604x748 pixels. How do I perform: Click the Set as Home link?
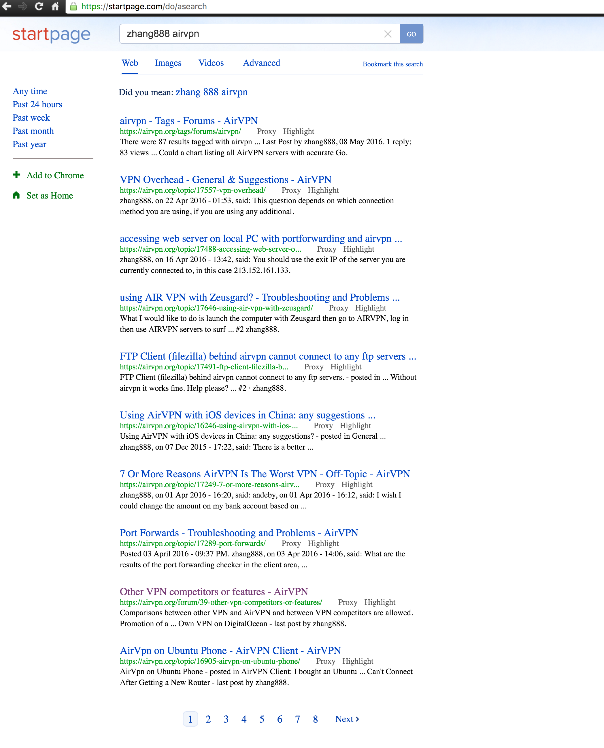point(50,195)
